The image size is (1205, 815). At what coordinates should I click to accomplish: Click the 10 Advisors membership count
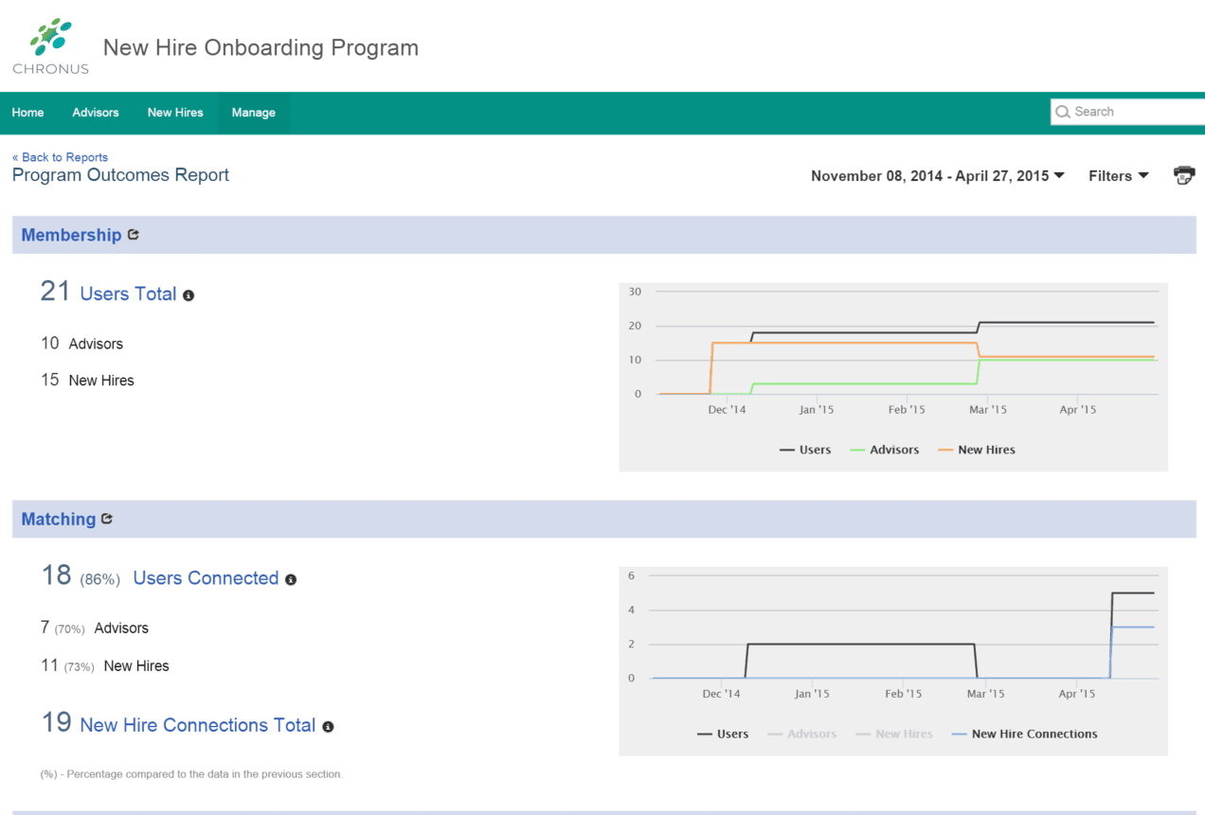coord(81,344)
